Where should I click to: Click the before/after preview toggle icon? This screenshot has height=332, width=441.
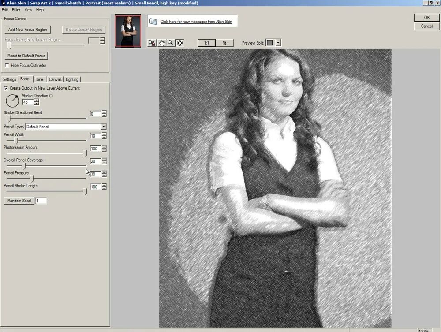pos(152,43)
